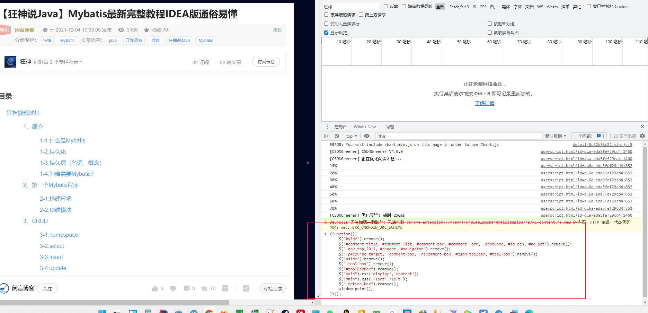Select Fetch/XHR network filter

pyautogui.click(x=459, y=7)
